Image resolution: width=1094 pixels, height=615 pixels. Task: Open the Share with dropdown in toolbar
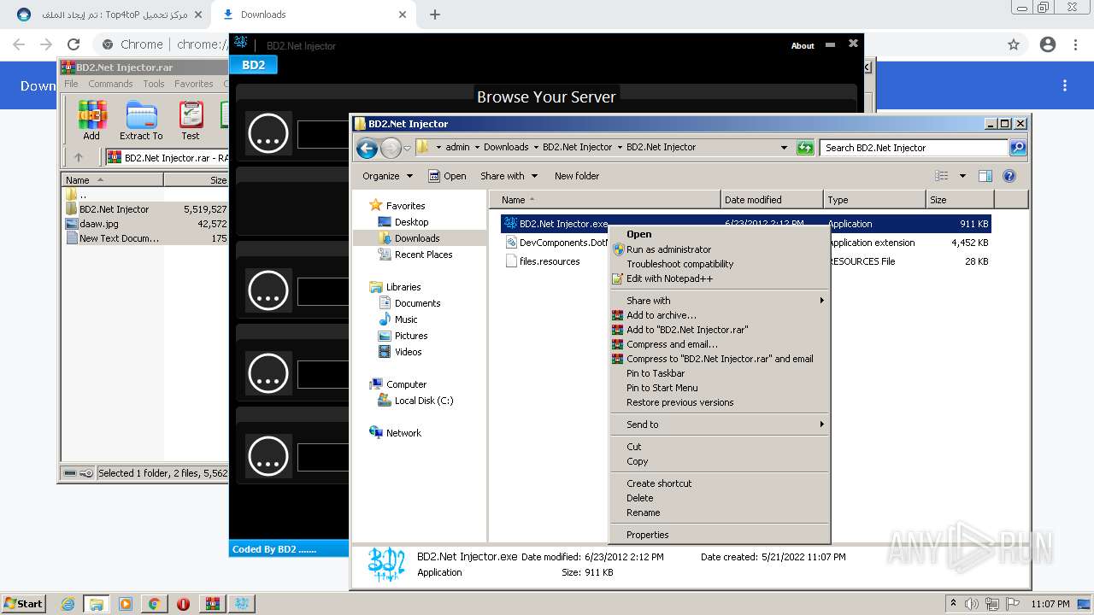(x=509, y=176)
